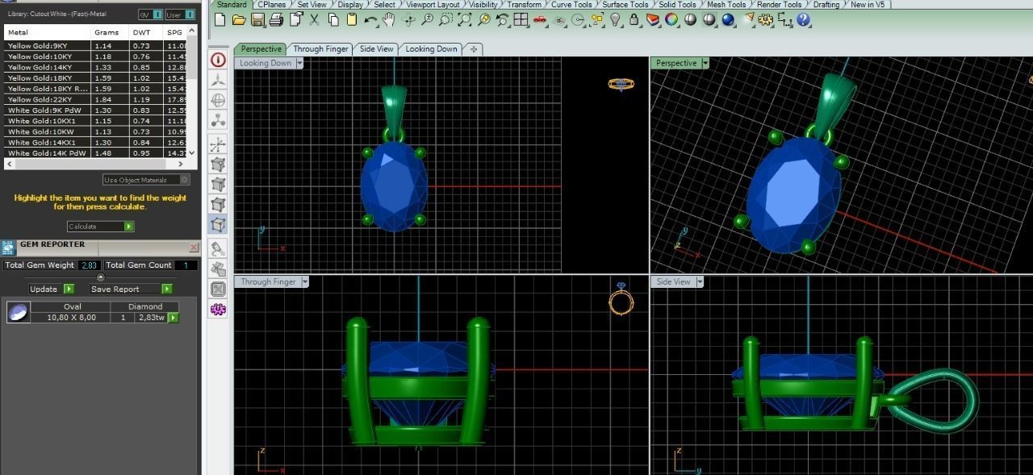
Task: Click the Save Report button
Action: 130,289
